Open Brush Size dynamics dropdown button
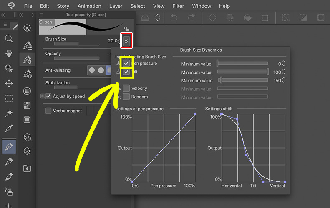Screen dimensions: 330x208 click(126, 40)
